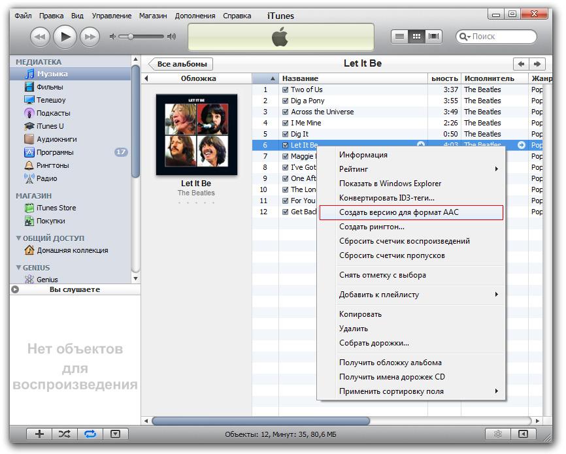
Task: Open Рингтоны in sidebar
Action: point(71,165)
